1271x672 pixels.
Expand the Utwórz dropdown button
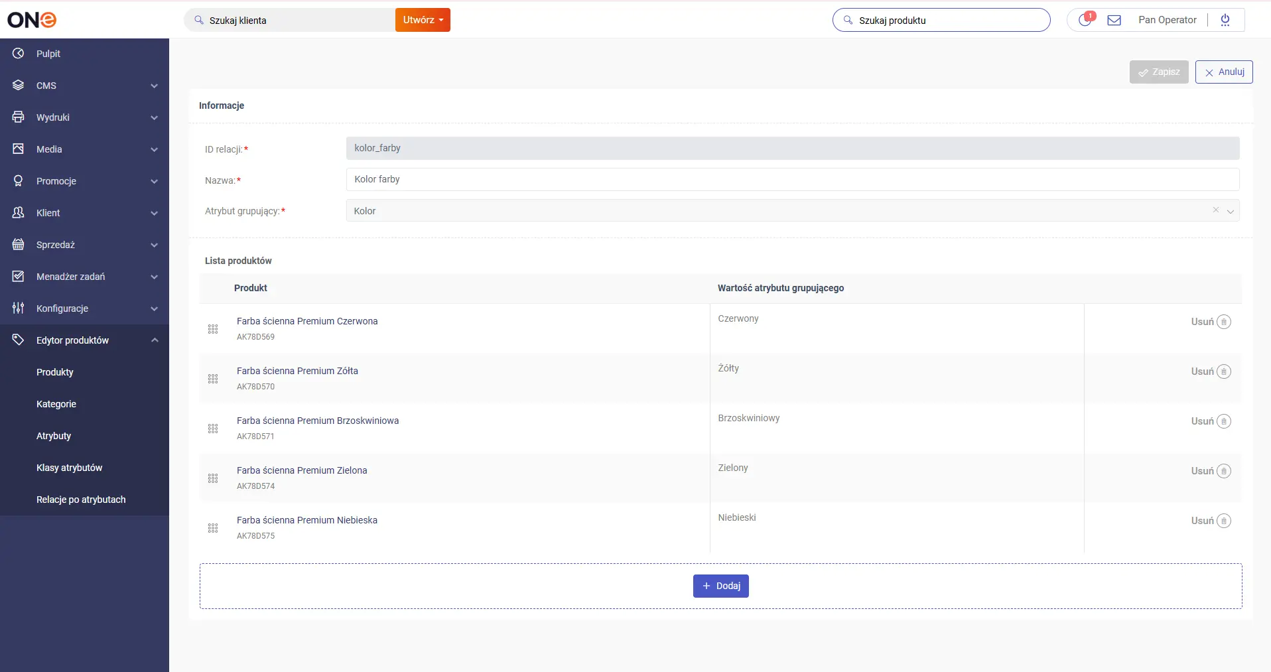coord(423,20)
